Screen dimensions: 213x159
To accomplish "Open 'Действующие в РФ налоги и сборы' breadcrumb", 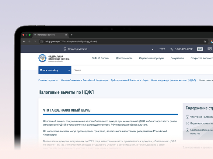I will (x=129, y=80).
